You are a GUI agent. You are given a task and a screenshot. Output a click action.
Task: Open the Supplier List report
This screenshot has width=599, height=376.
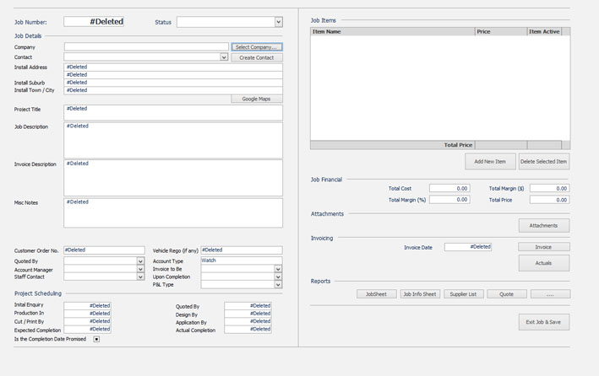click(x=463, y=294)
